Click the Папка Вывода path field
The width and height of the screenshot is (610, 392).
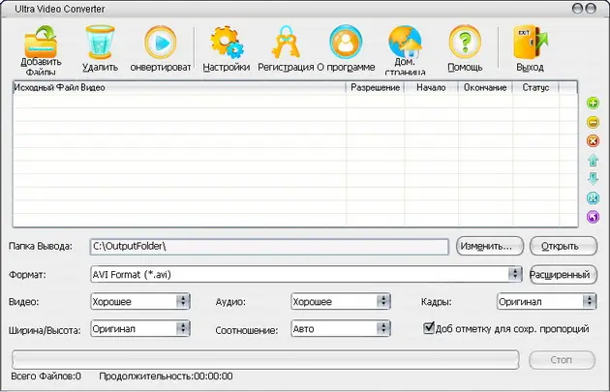269,247
